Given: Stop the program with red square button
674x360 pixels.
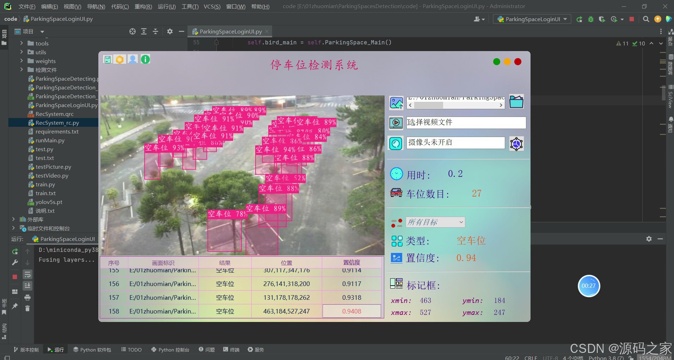Looking at the screenshot, I should [631, 19].
